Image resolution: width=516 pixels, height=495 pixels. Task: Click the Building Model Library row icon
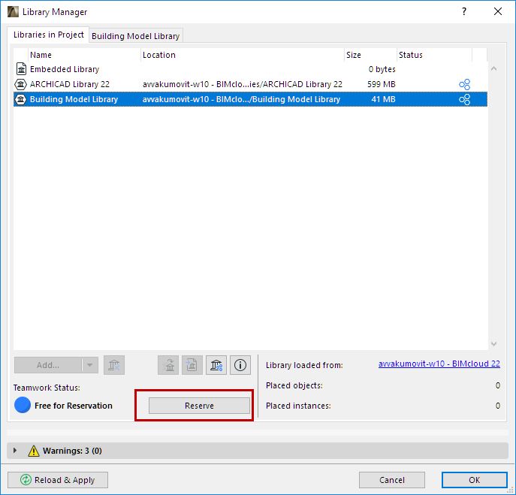tap(21, 99)
